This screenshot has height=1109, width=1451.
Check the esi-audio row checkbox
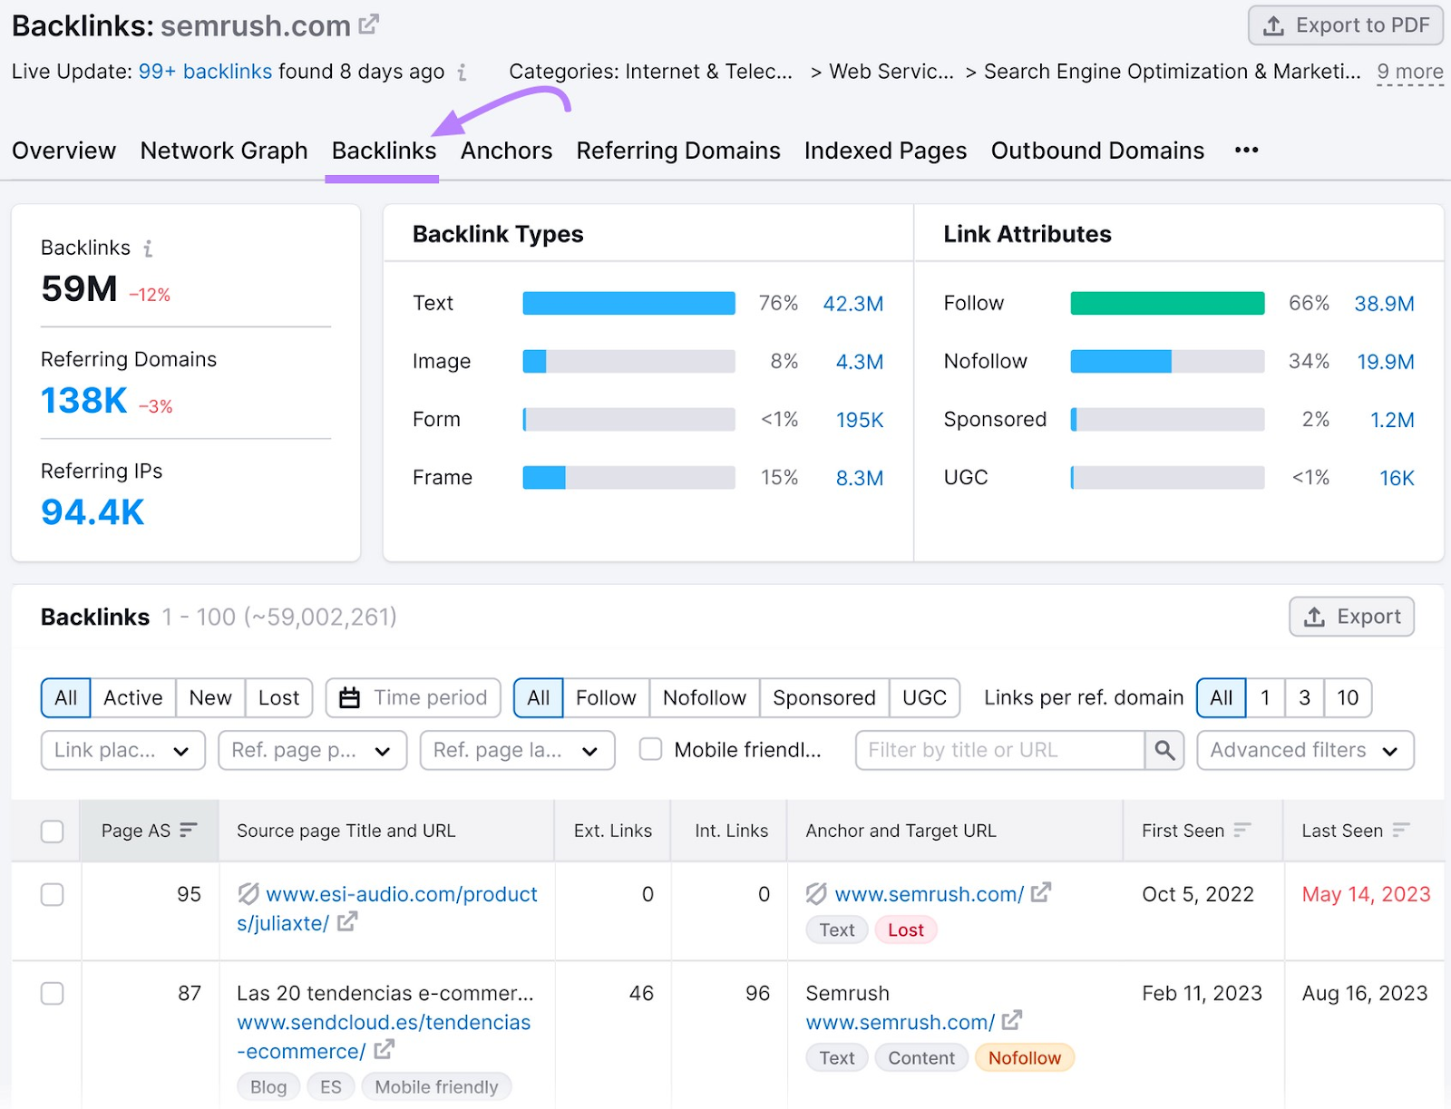(53, 894)
